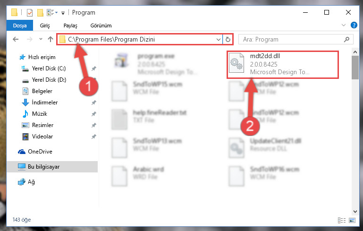Image resolution: width=363 pixels, height=231 pixels.
Task: Toggle pin for İndirmeler folder
Action: tap(94, 103)
